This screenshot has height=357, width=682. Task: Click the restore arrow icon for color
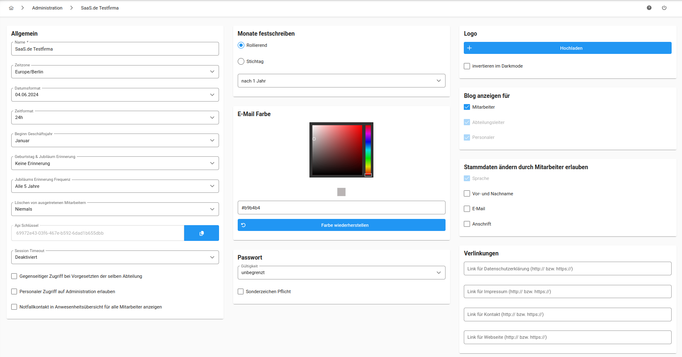click(244, 225)
